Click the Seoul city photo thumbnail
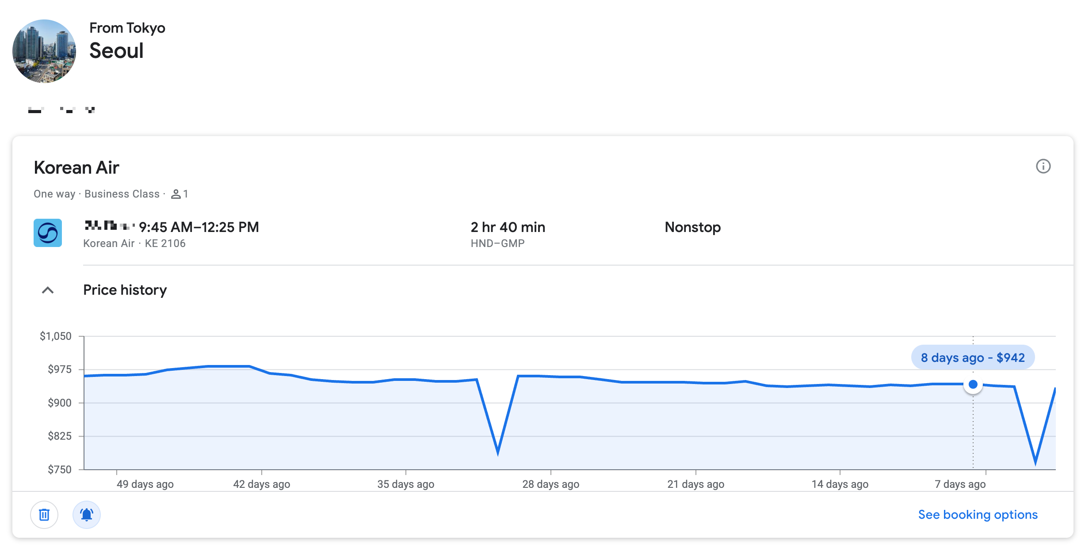1085x555 pixels. (44, 51)
